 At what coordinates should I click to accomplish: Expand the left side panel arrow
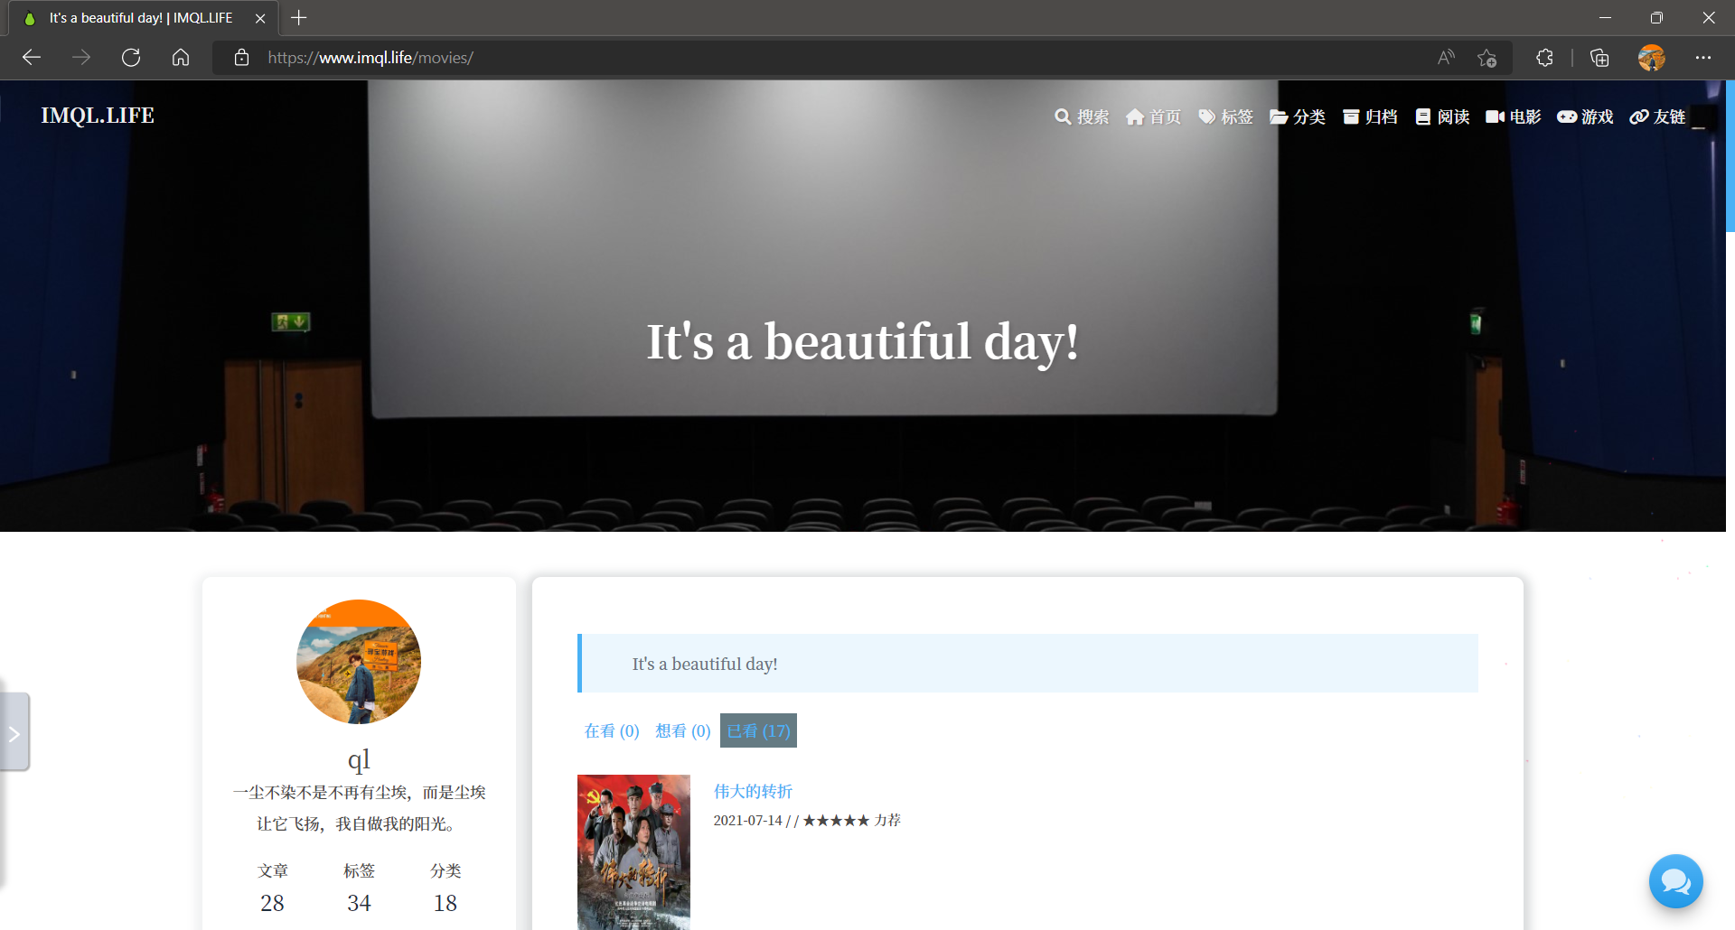click(14, 733)
